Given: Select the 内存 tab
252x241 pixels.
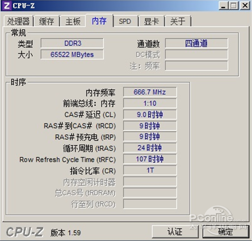Looking at the screenshot, I should click(99, 20).
